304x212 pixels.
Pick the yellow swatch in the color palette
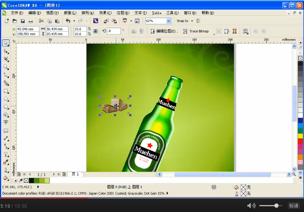click(x=300, y=136)
